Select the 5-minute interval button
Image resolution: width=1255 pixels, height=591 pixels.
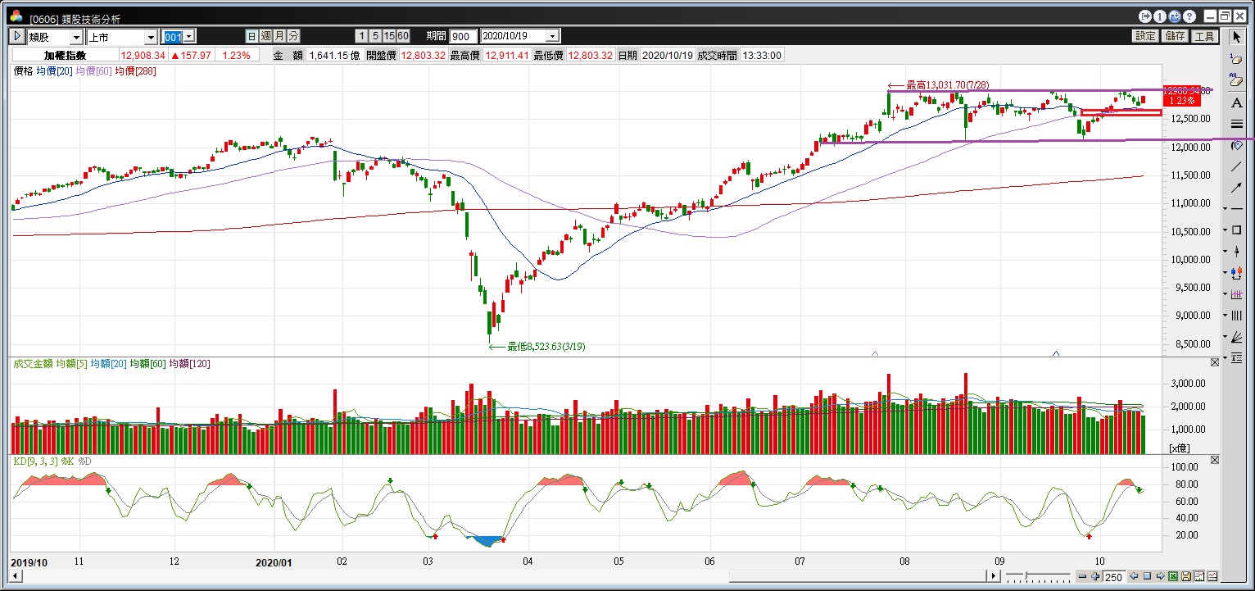point(375,36)
